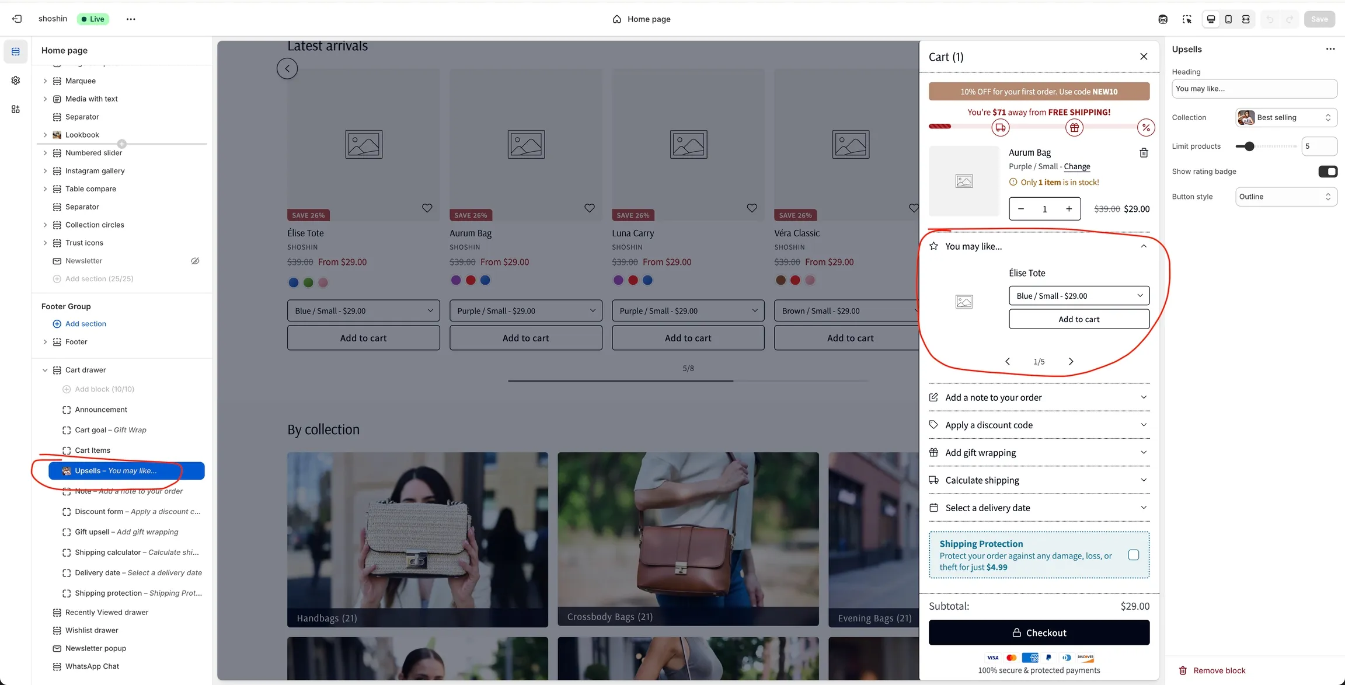Enable Shipping Protection checkbox
This screenshot has height=685, width=1345.
(x=1134, y=555)
